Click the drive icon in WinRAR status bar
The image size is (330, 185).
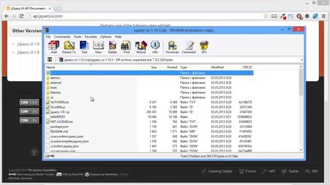pos(47,156)
